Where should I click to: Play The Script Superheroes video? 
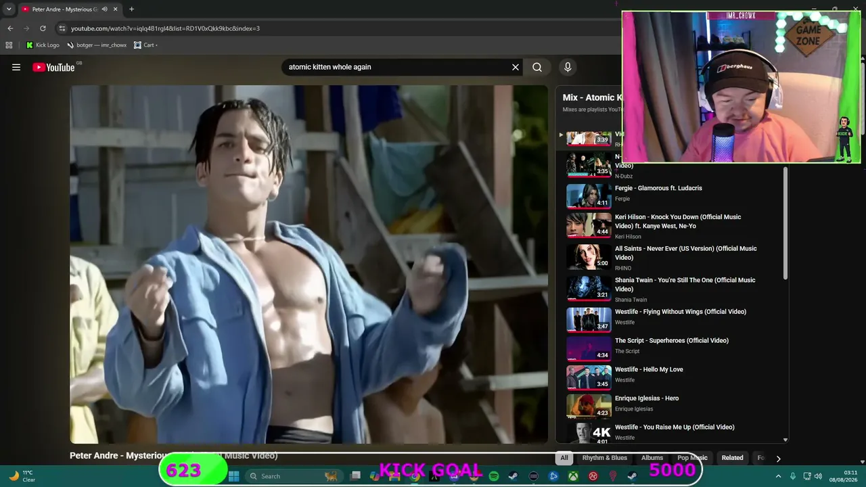click(x=672, y=341)
